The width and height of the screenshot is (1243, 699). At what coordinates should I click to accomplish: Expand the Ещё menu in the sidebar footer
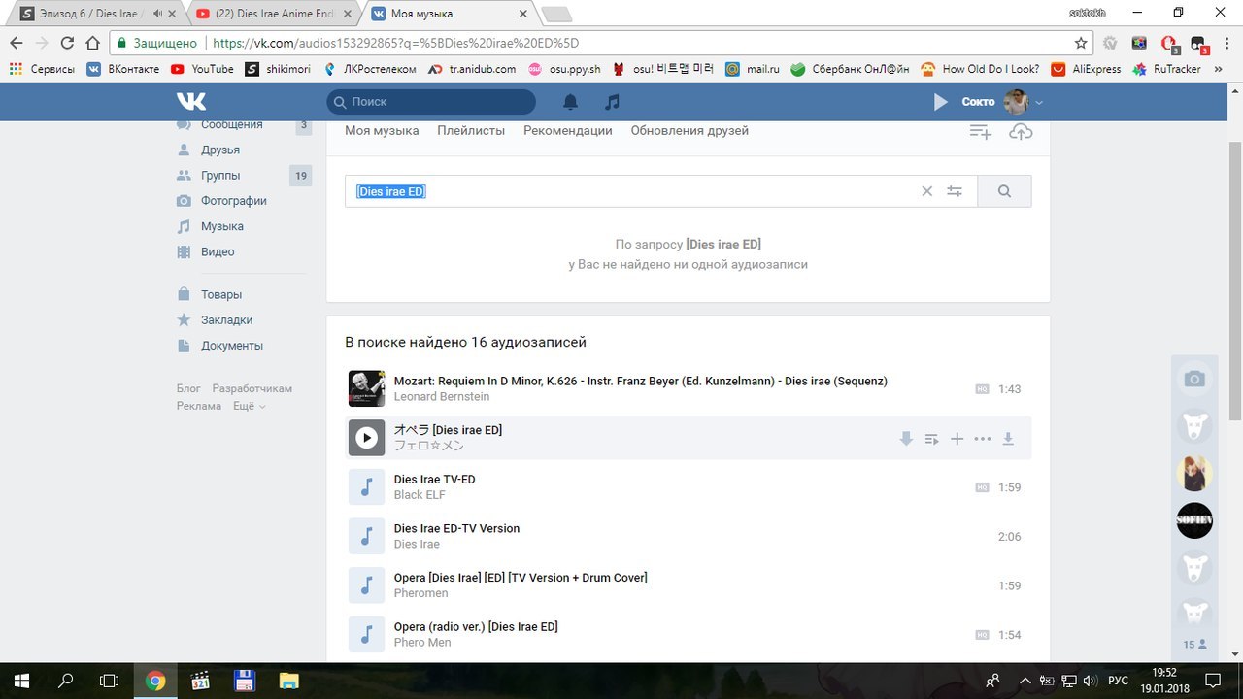(249, 406)
